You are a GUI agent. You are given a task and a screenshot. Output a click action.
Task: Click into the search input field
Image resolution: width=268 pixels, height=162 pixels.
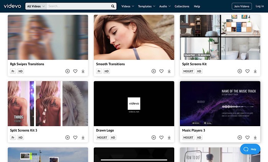[x=78, y=6]
